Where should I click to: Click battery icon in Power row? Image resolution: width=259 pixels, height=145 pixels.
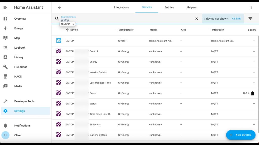252,93
